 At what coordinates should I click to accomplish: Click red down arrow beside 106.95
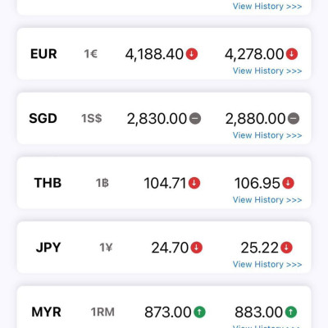pyautogui.click(x=288, y=183)
